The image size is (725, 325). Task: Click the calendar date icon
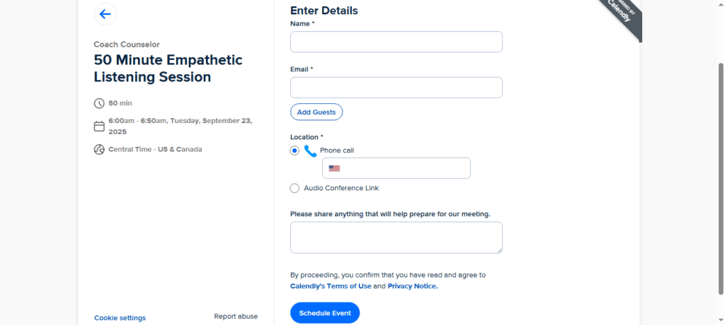[99, 126]
